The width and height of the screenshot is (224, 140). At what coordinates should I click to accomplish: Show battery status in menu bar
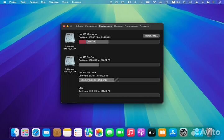[148, 2]
